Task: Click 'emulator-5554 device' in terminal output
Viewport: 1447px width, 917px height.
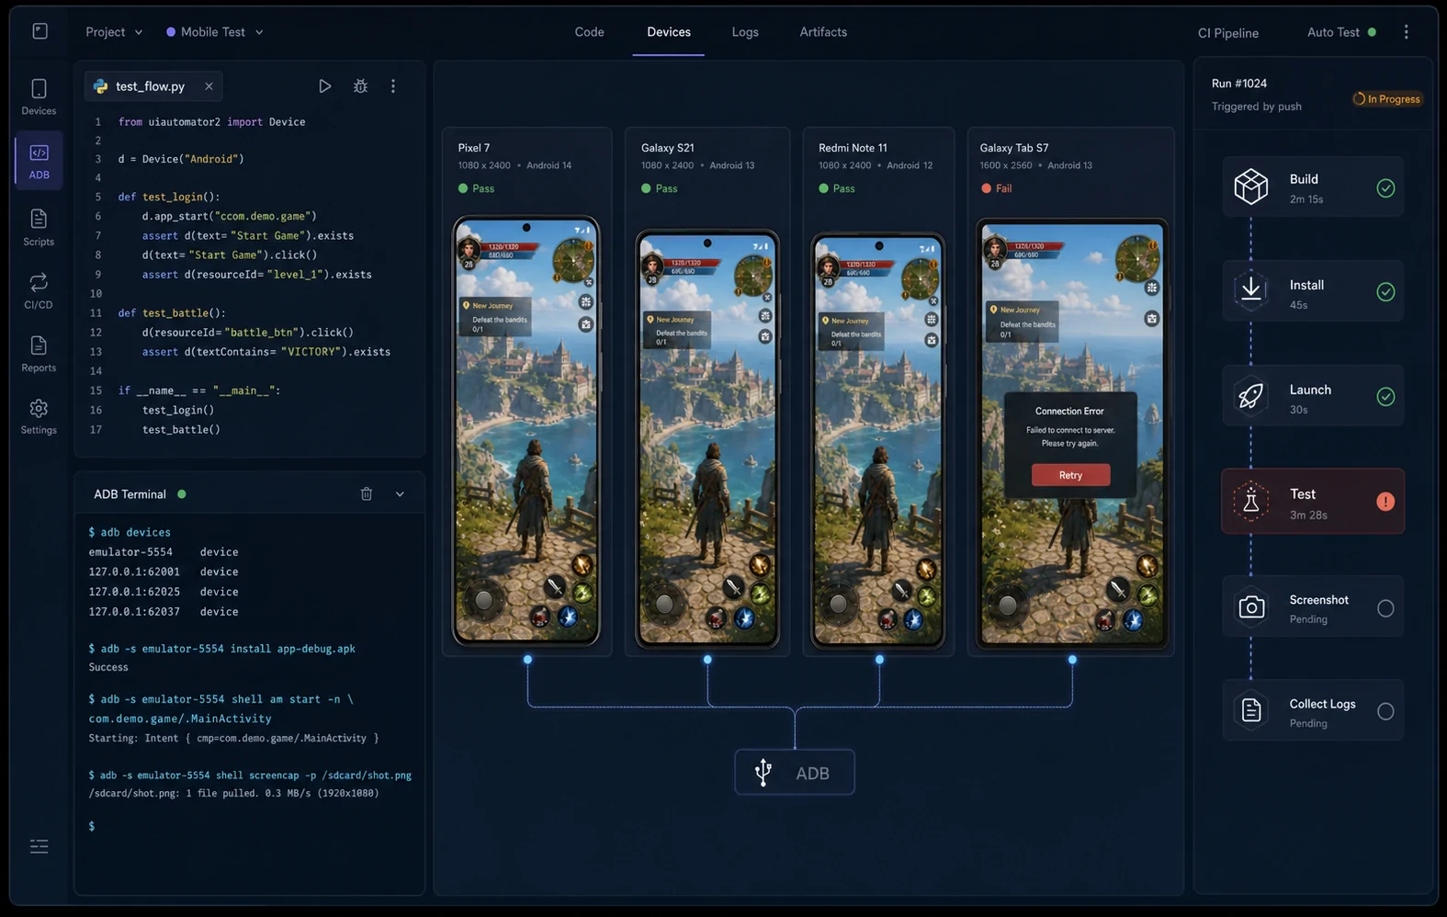Action: click(164, 552)
